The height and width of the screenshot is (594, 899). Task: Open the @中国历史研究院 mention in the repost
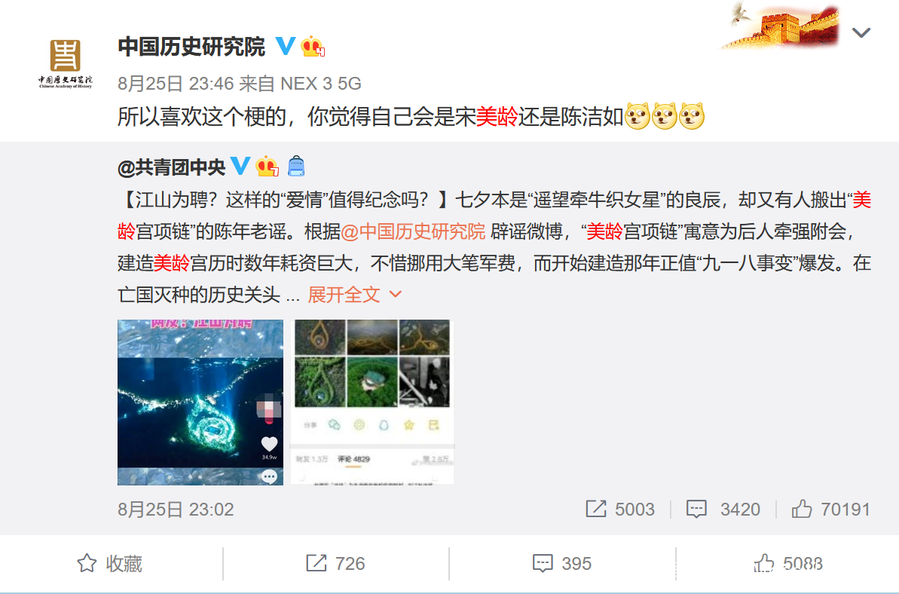click(413, 231)
